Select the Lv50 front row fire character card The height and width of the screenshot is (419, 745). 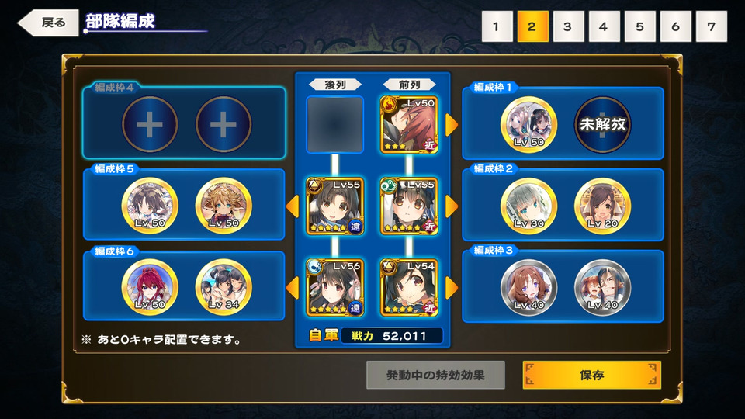coord(409,124)
